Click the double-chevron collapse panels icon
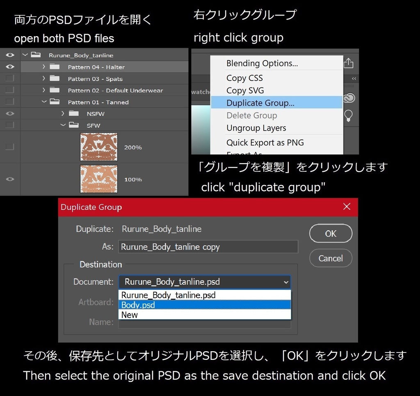 point(354,78)
